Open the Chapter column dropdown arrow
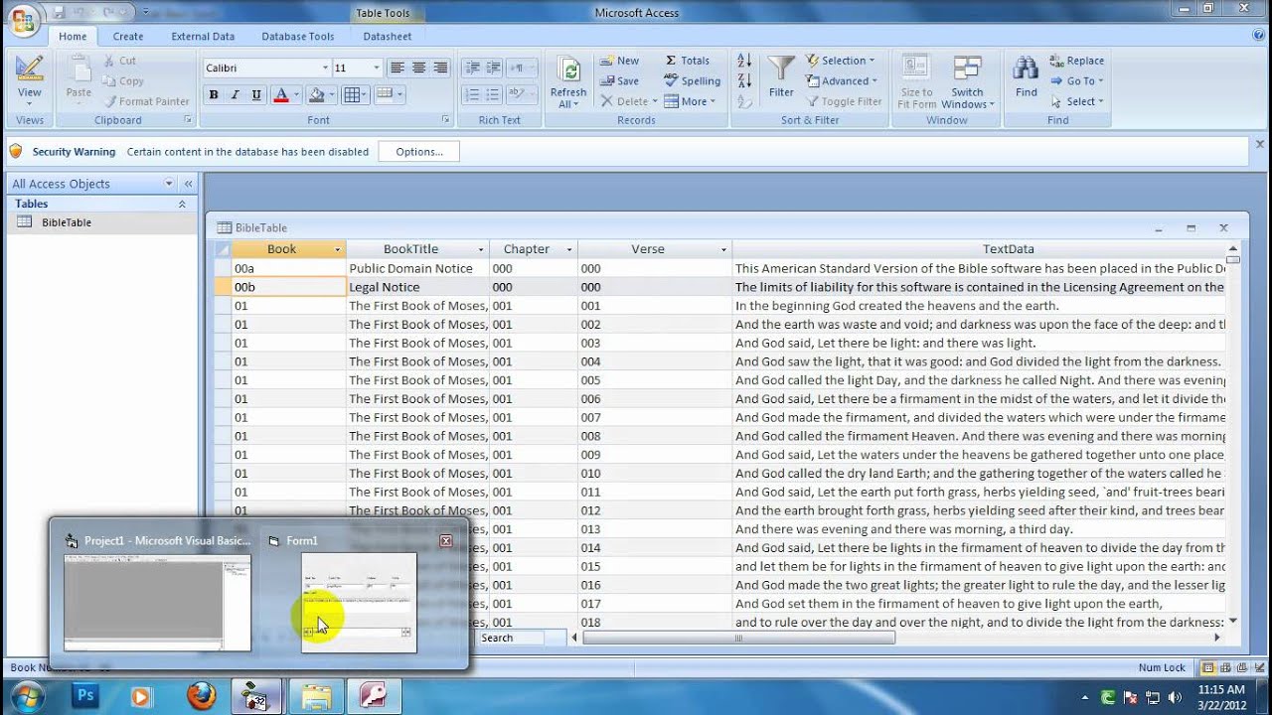The image size is (1272, 715). tap(569, 249)
